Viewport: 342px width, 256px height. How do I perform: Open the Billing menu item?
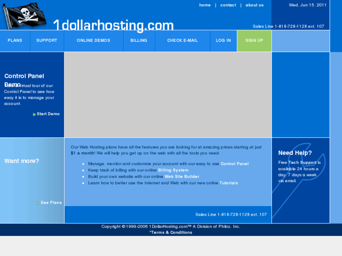coord(139,40)
